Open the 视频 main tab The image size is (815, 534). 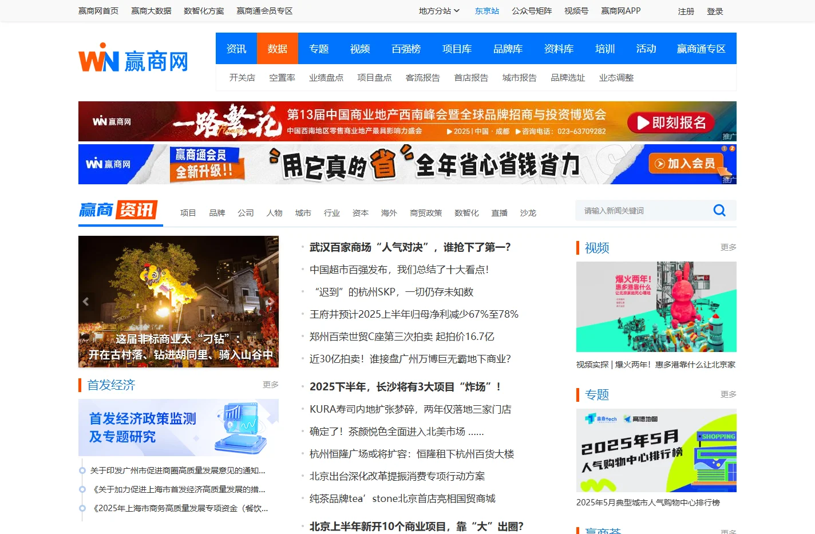pyautogui.click(x=360, y=49)
